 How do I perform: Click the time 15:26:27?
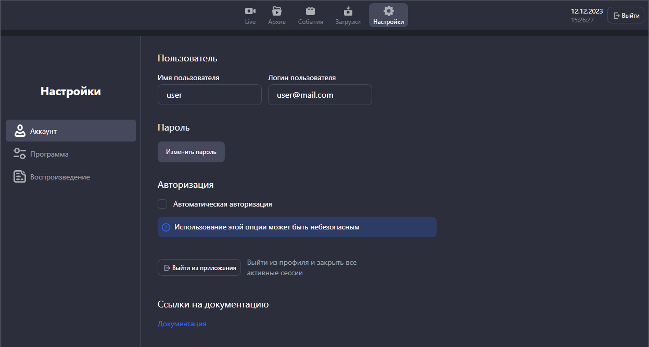582,20
